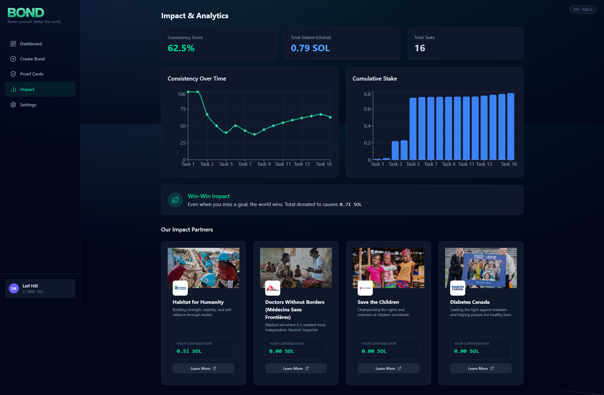Click the Create Bond plus-circle icon

[x=13, y=59]
